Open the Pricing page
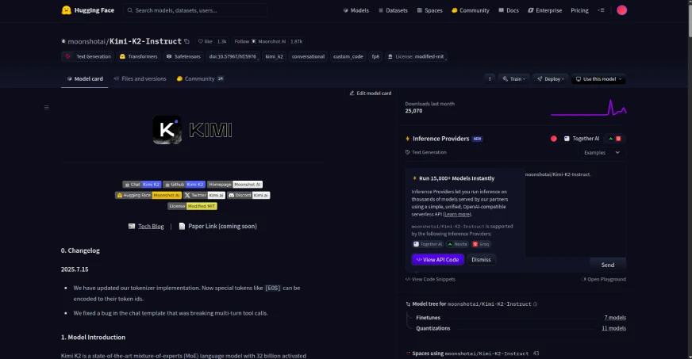The width and height of the screenshot is (692, 359). click(x=579, y=10)
